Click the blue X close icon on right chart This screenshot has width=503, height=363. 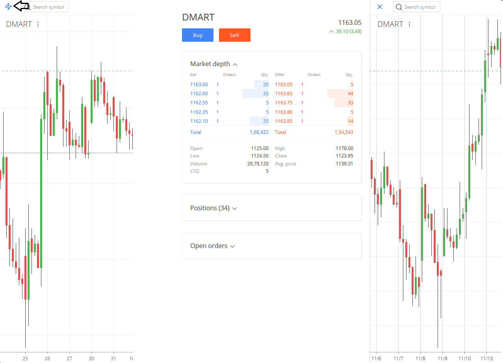coord(380,7)
